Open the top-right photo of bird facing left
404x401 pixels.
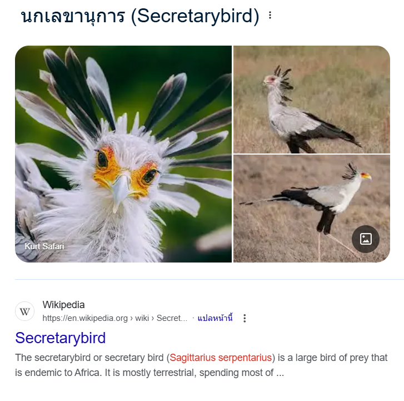(x=312, y=100)
